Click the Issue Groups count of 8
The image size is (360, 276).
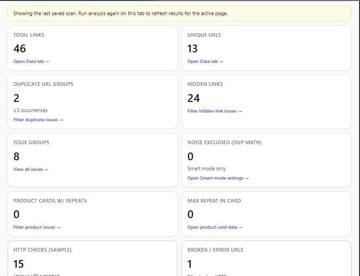coord(17,157)
